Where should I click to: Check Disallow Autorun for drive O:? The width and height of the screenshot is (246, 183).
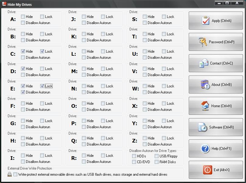pos(84,109)
